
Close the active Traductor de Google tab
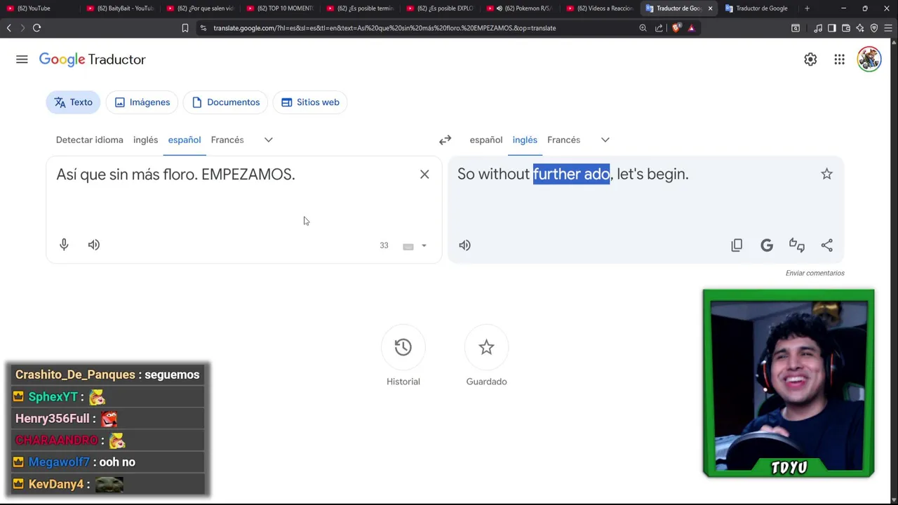tap(710, 8)
